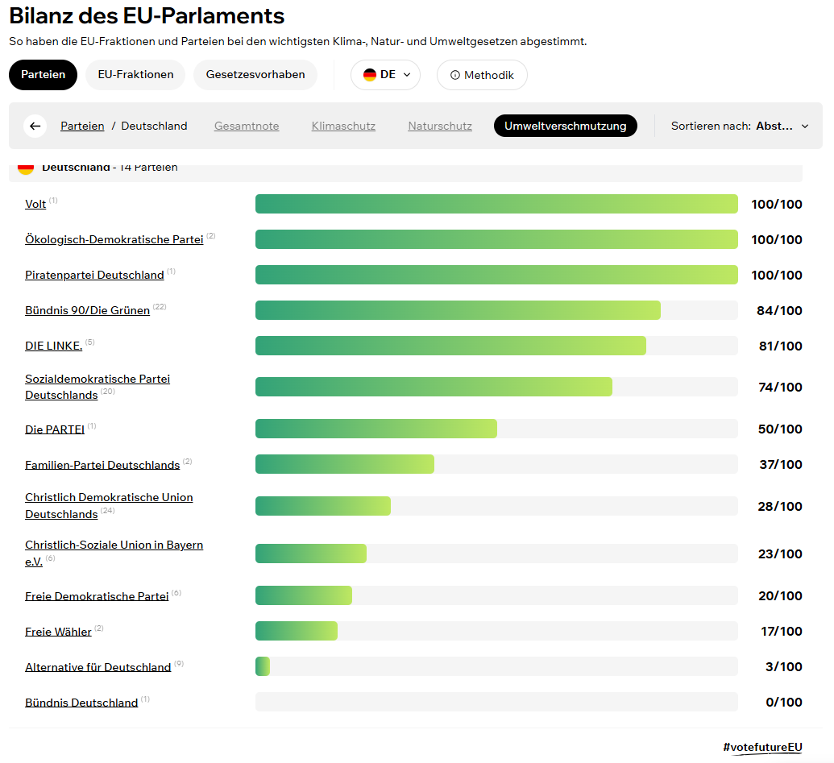
Task: Click the #votefutureEU hashtag link
Action: coord(762,747)
